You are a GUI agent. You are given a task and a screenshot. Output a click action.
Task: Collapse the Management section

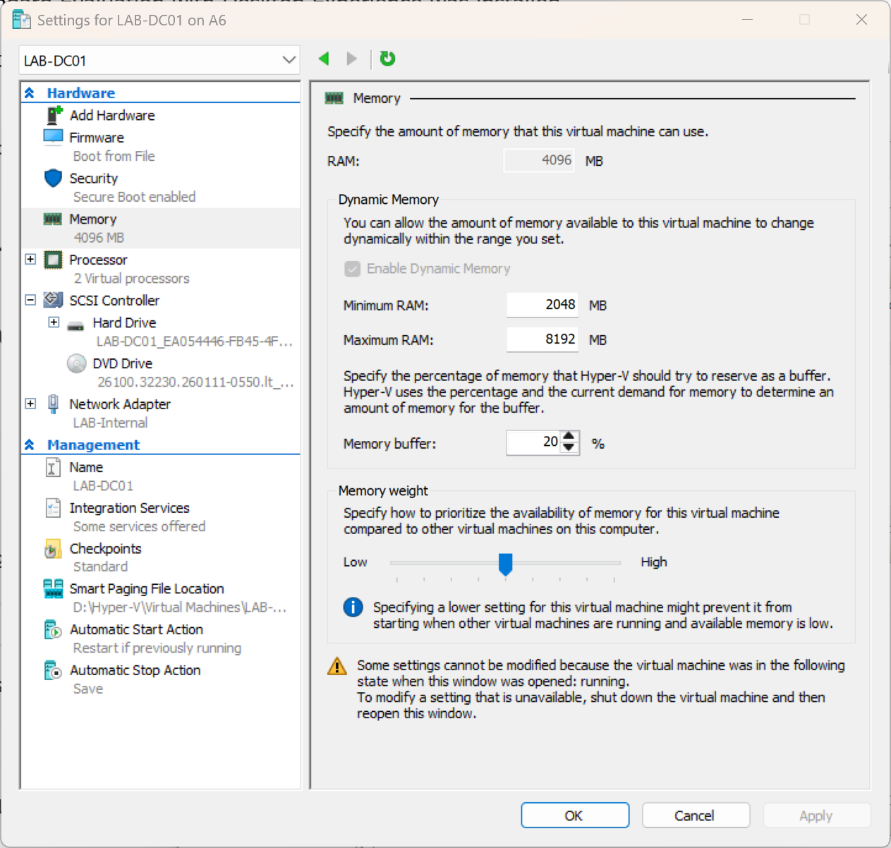point(30,444)
